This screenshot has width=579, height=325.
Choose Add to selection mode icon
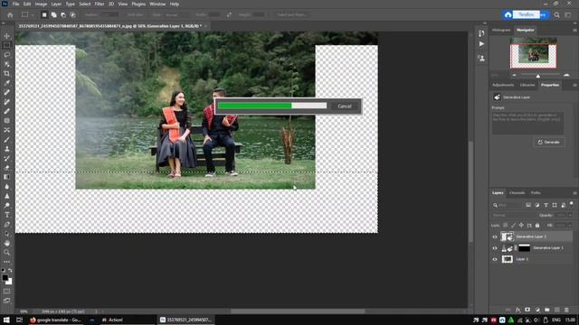coord(54,14)
